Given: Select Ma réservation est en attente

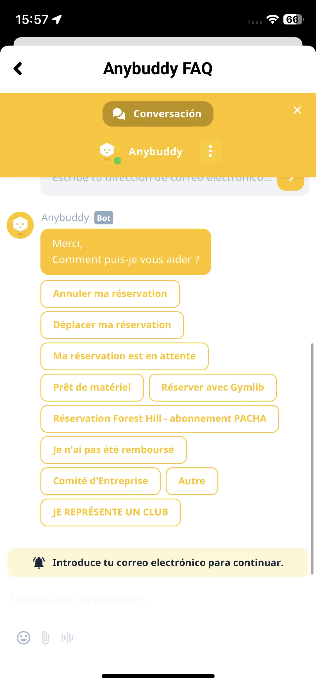Looking at the screenshot, I should tap(124, 356).
